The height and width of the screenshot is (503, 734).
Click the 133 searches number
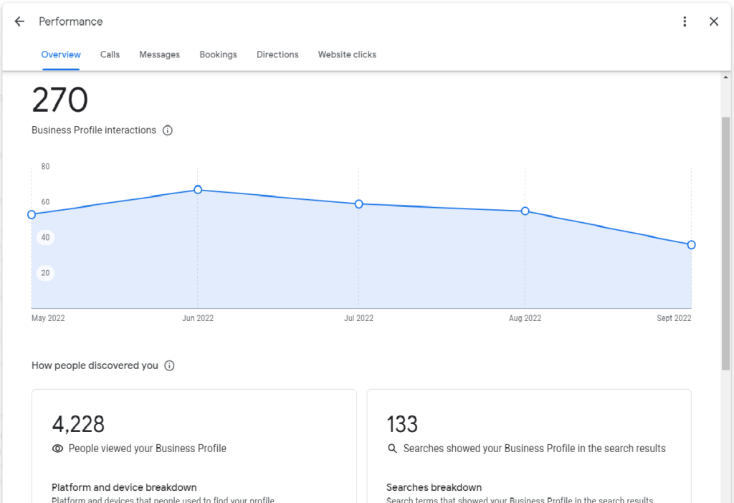click(x=402, y=424)
